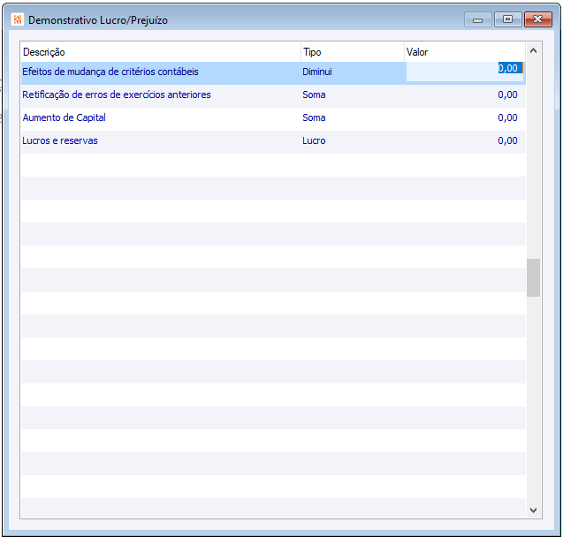Click the scroll up arrow of the table

pyautogui.click(x=533, y=51)
